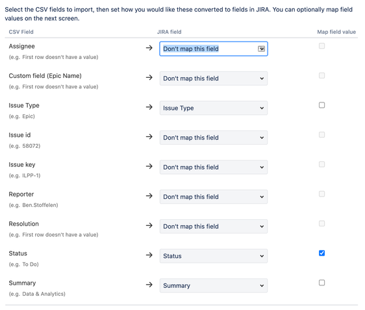Click the arrow icon beside Reporter
The height and width of the screenshot is (310, 365).
coord(149,196)
